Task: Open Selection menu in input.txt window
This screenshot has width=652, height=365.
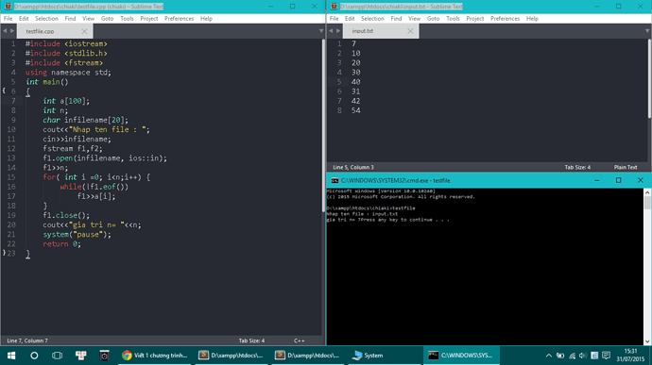Action: tap(372, 19)
